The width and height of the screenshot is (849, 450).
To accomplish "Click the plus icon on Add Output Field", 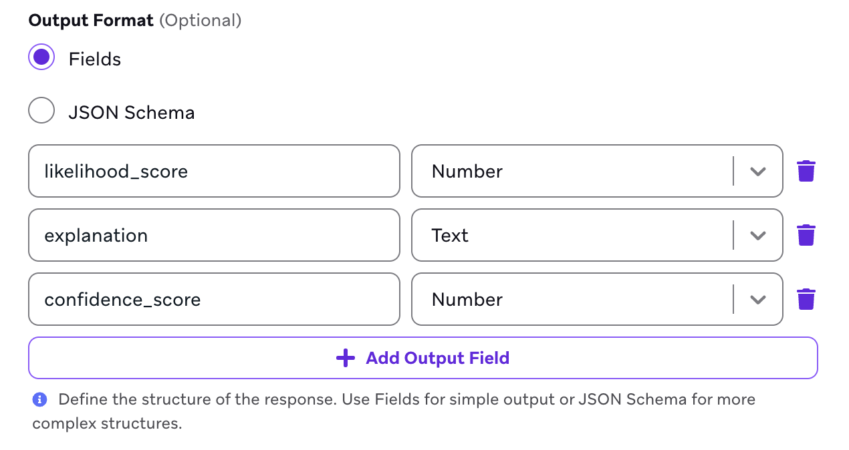I will click(x=345, y=359).
